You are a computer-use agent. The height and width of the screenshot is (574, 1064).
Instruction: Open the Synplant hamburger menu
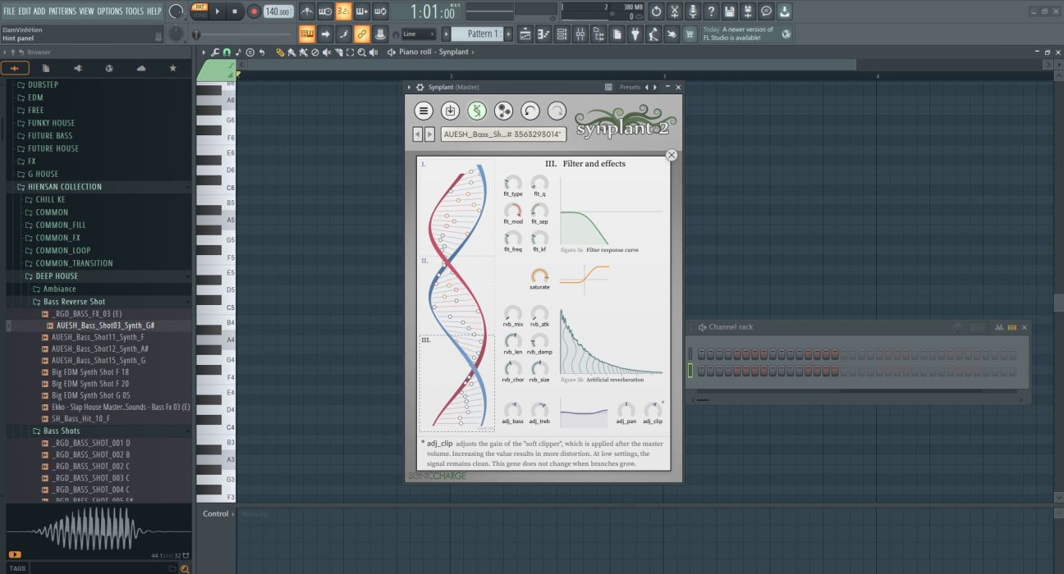click(423, 111)
